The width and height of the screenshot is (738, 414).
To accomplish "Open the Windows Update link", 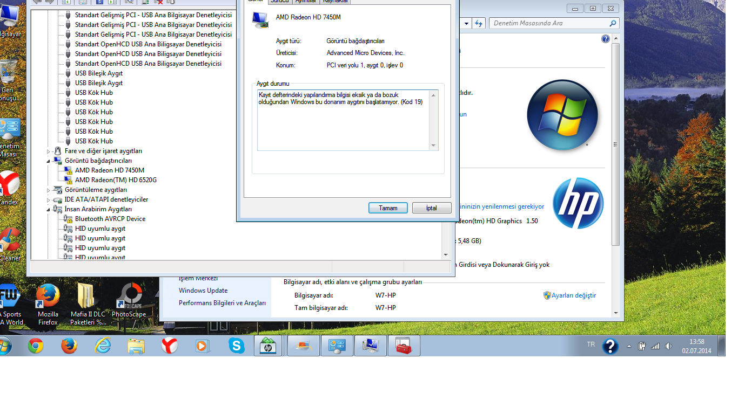I will click(203, 291).
